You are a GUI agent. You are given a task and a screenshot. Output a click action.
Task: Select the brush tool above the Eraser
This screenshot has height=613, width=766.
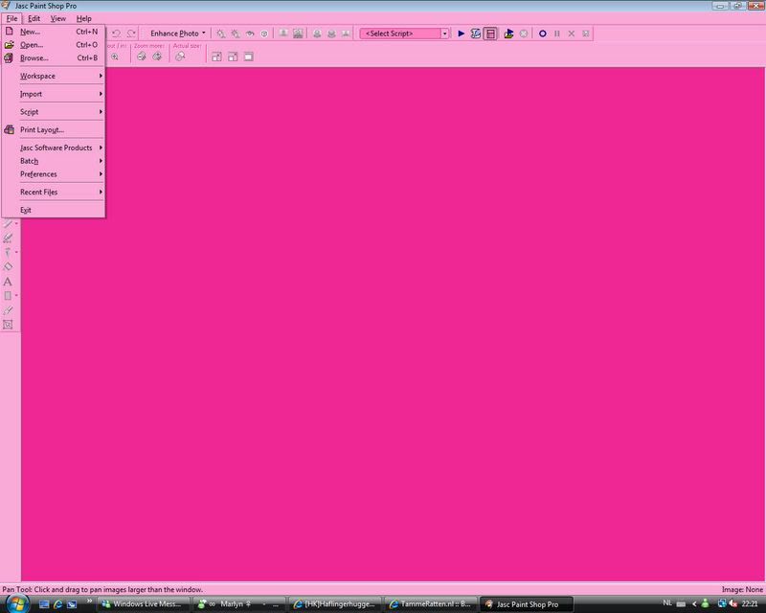tap(8, 253)
